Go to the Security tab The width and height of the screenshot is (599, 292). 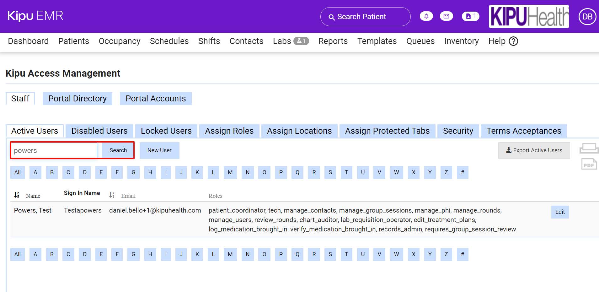click(x=458, y=131)
